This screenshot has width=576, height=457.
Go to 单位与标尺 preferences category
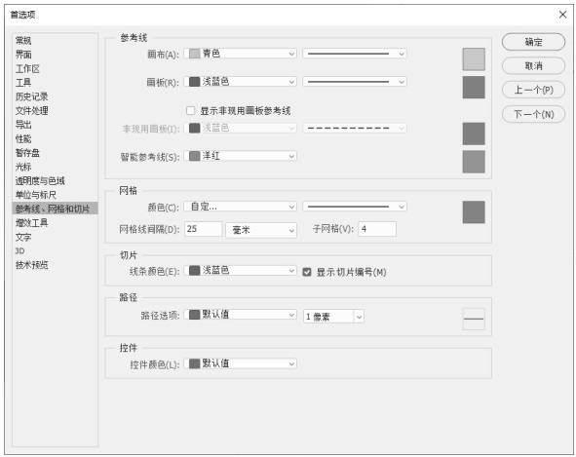click(x=36, y=195)
